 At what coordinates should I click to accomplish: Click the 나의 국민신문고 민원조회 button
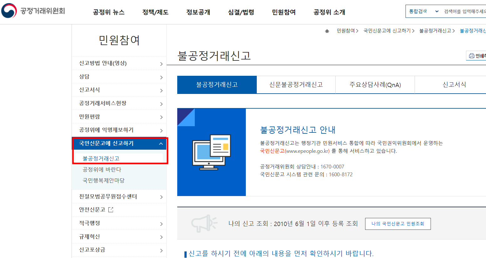398,224
